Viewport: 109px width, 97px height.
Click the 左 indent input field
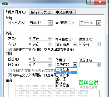pyautogui.click(x=38, y=38)
